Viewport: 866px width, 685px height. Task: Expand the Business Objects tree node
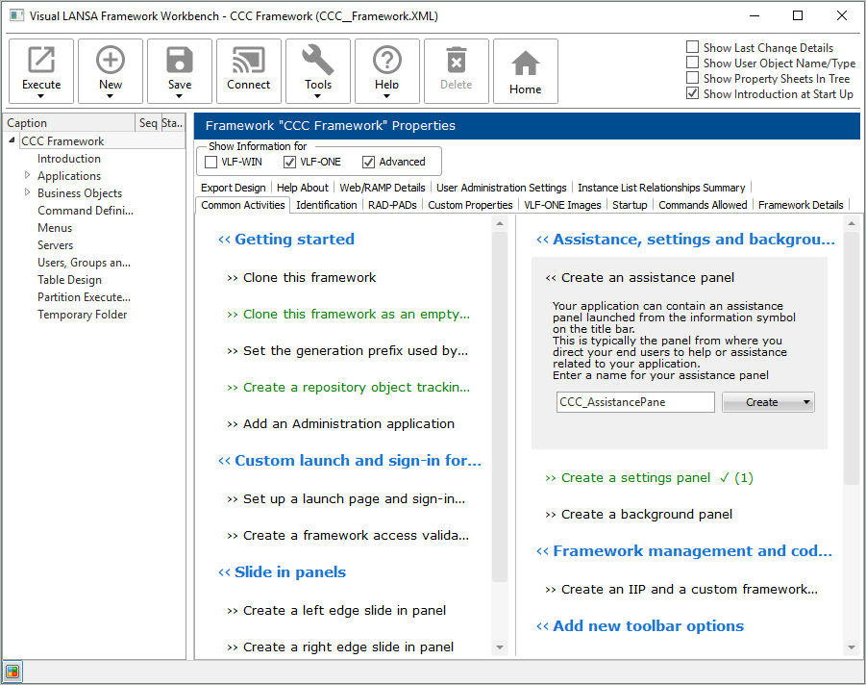[28, 193]
